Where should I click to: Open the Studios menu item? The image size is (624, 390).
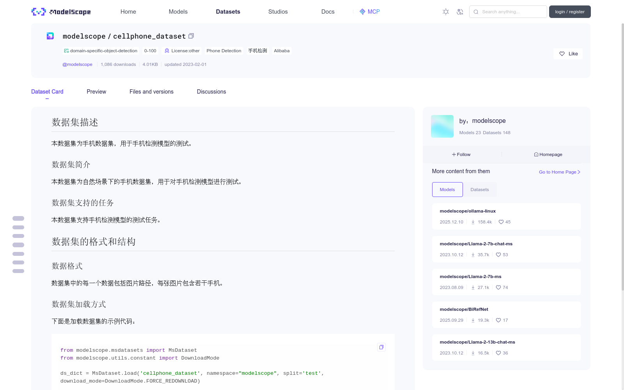click(278, 12)
